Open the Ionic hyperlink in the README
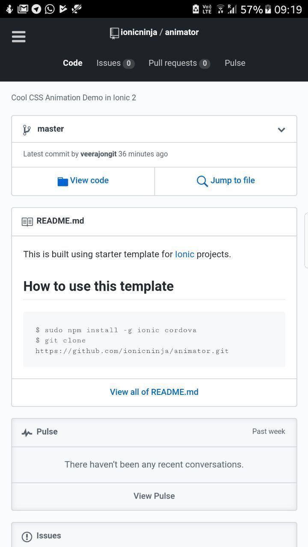 (184, 254)
